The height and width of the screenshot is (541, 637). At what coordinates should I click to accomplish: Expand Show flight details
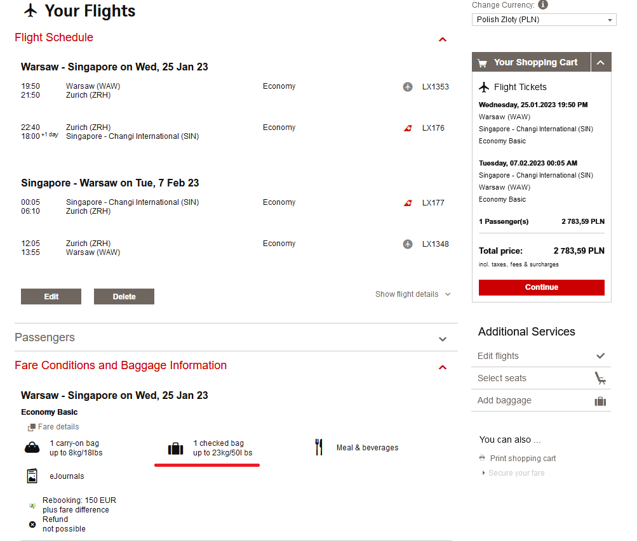[x=413, y=294]
